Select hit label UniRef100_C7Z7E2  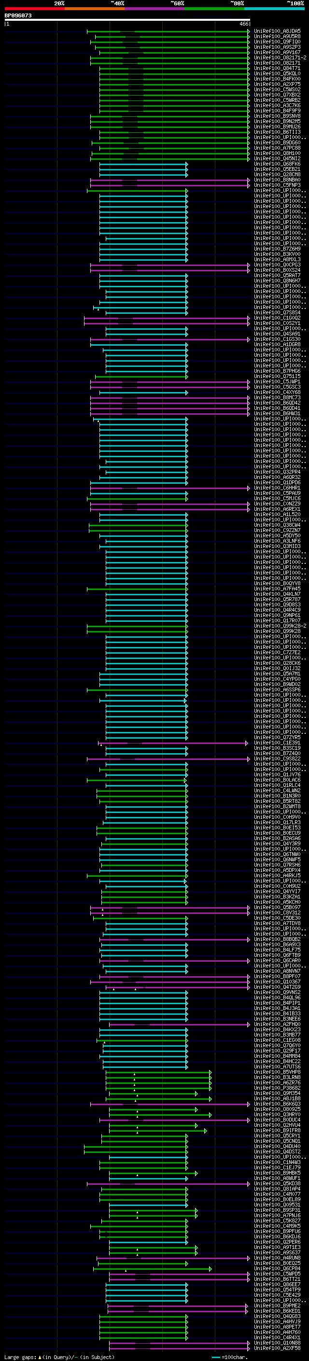coord(277,653)
